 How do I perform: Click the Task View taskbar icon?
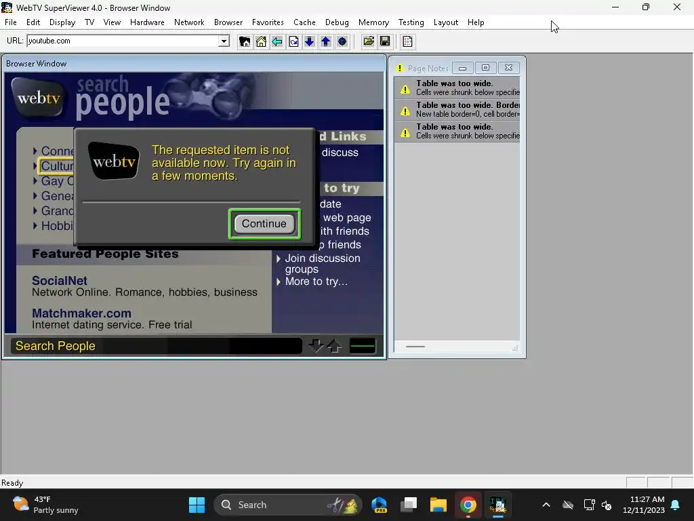click(x=409, y=505)
